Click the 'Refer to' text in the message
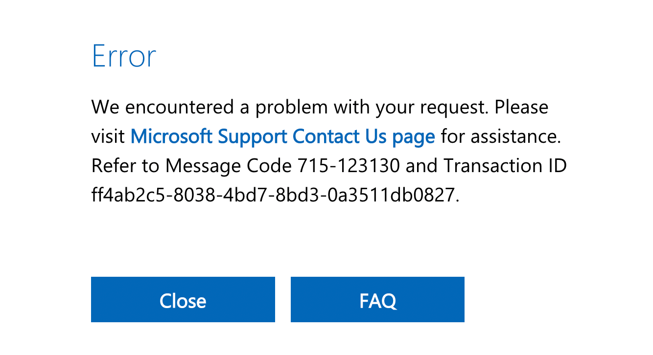This screenshot has height=355, width=653. (125, 166)
